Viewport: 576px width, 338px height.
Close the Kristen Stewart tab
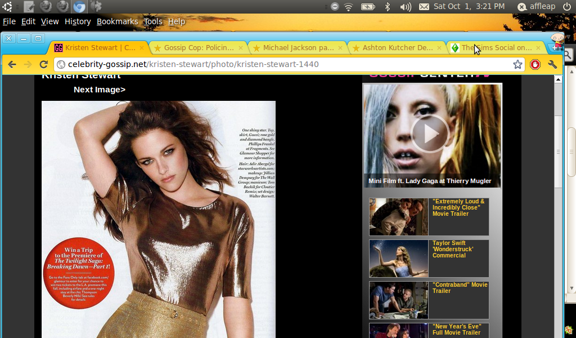(142, 48)
